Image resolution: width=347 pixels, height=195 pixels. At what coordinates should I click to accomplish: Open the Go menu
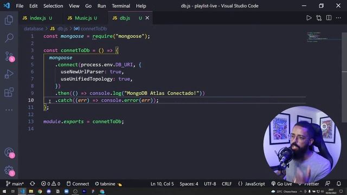coord(88,6)
